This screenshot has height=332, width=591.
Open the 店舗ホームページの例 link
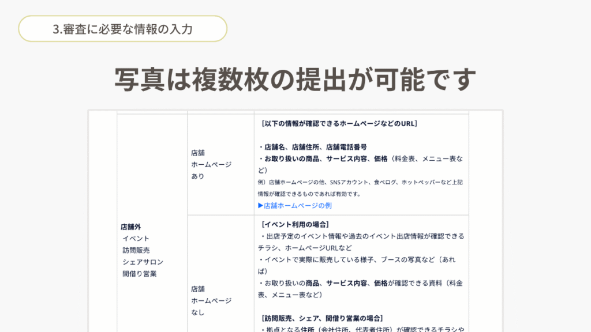tap(297, 206)
